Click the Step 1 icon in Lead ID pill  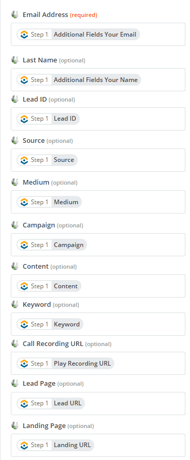[24, 119]
